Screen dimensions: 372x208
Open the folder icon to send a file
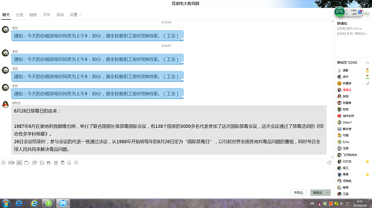tap(27, 163)
